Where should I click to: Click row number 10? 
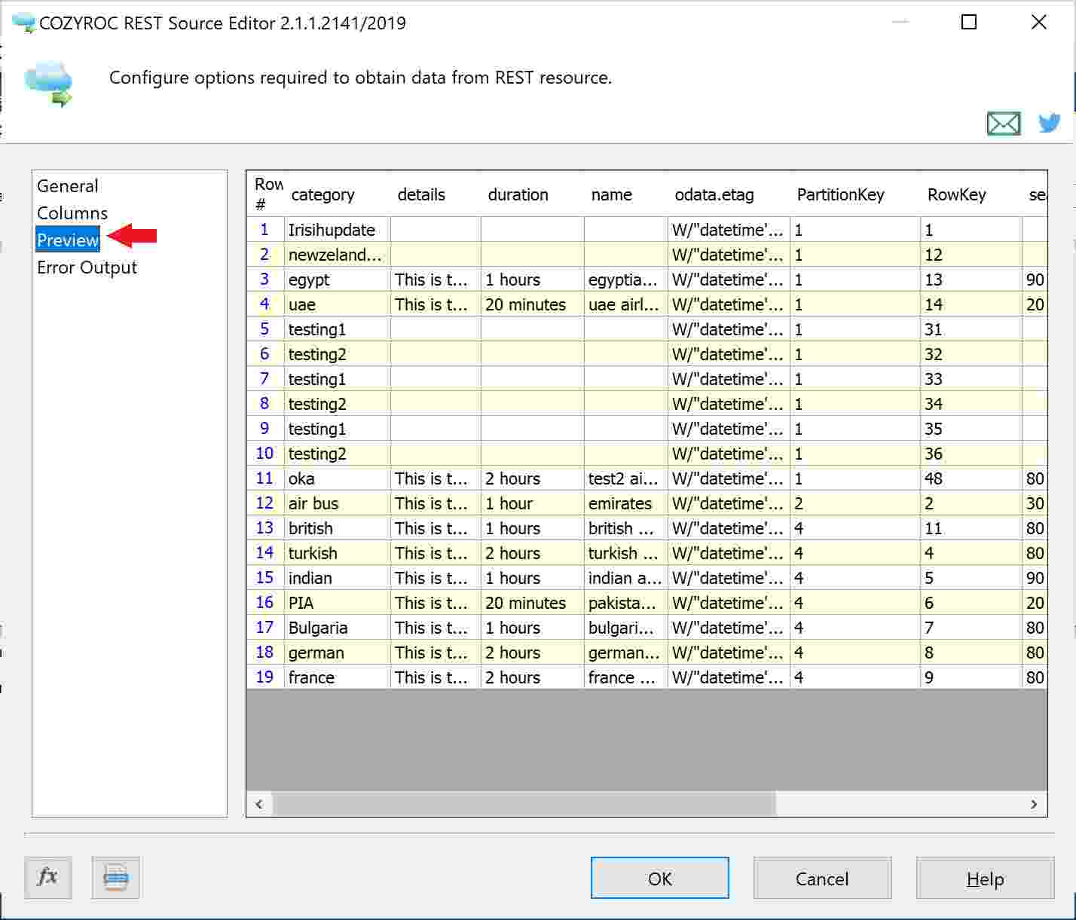click(x=265, y=454)
